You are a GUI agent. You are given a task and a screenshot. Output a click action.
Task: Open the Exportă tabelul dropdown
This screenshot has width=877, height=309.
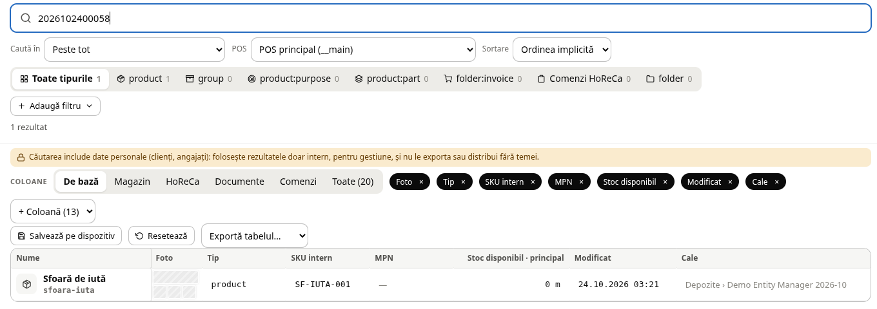255,236
